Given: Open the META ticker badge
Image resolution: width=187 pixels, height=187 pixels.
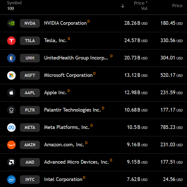Looking at the screenshot, I should [x=30, y=128].
